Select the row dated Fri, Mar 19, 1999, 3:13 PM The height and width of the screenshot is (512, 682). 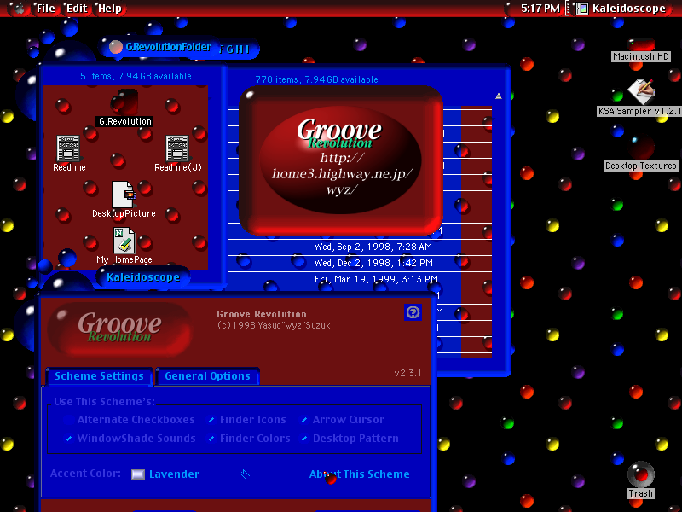tap(359, 279)
